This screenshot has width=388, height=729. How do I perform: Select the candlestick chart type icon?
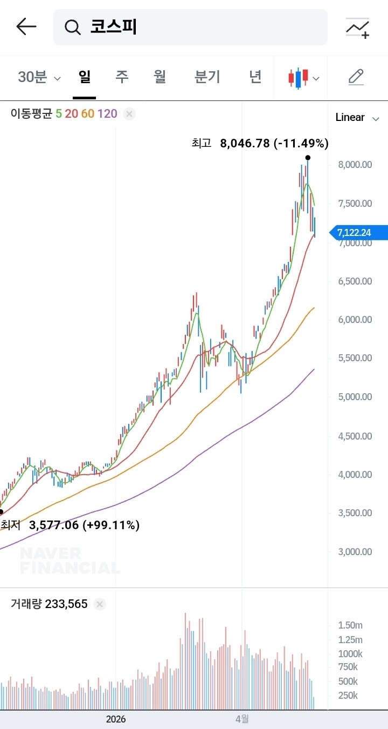click(x=298, y=78)
